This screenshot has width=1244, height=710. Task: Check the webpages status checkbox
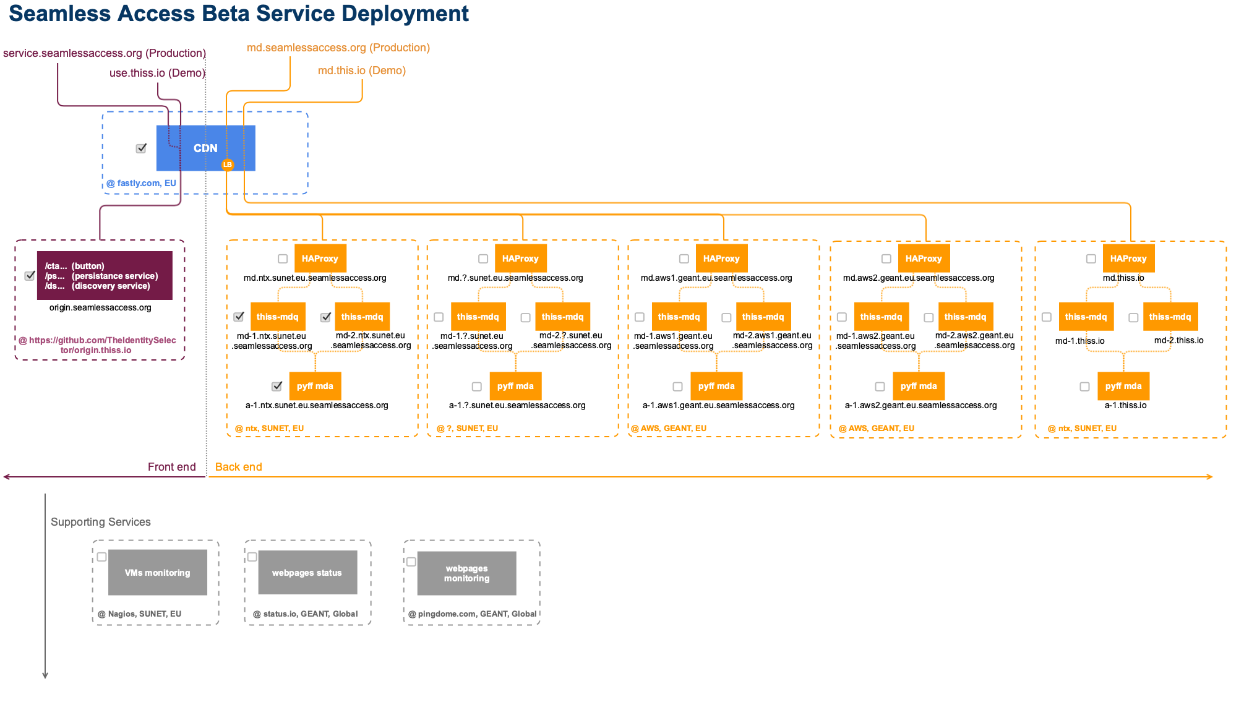tap(252, 557)
